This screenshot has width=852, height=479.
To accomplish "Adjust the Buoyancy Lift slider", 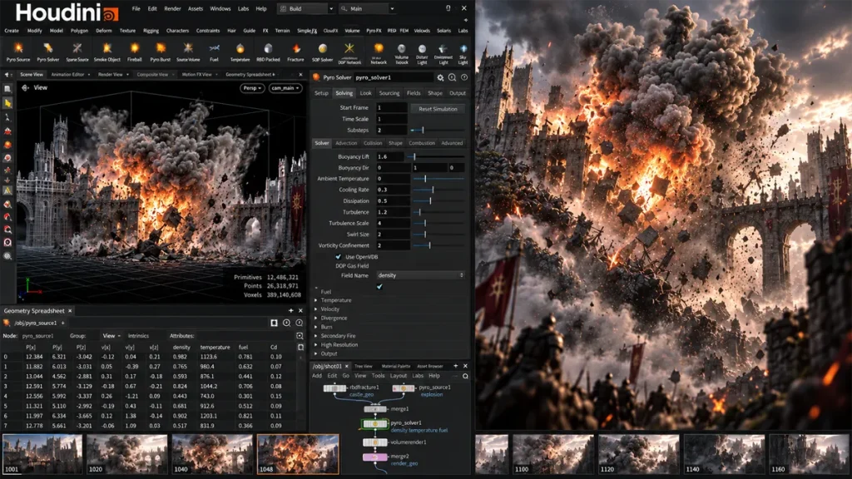I will click(438, 157).
